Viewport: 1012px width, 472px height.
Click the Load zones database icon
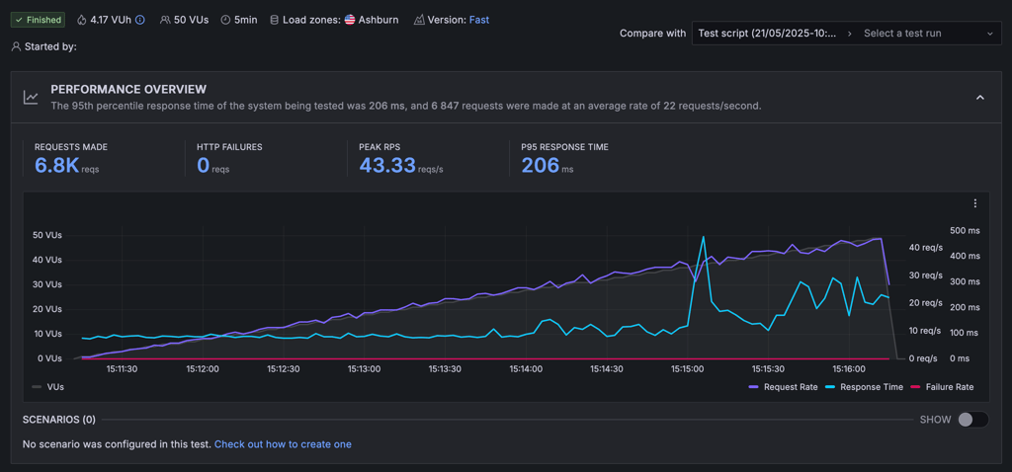point(274,20)
